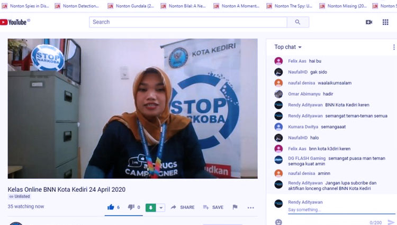Switch to Nonton Detection browser tab
This screenshot has height=225, width=397.
77,6
